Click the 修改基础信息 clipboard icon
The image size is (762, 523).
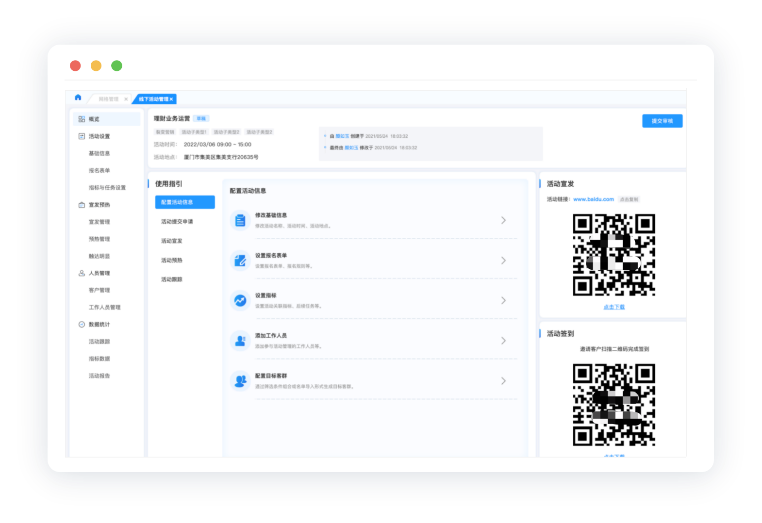240,220
